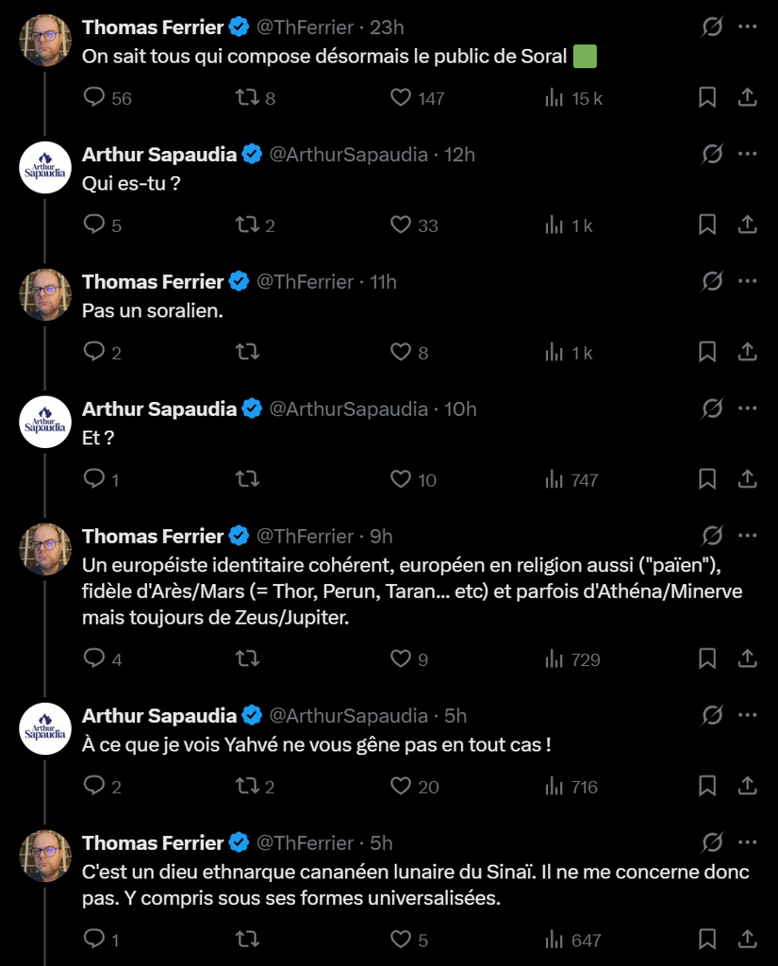This screenshot has width=778, height=966.
Task: Retweet the 'Qui es-tu ?' tweet
Action: (x=247, y=225)
